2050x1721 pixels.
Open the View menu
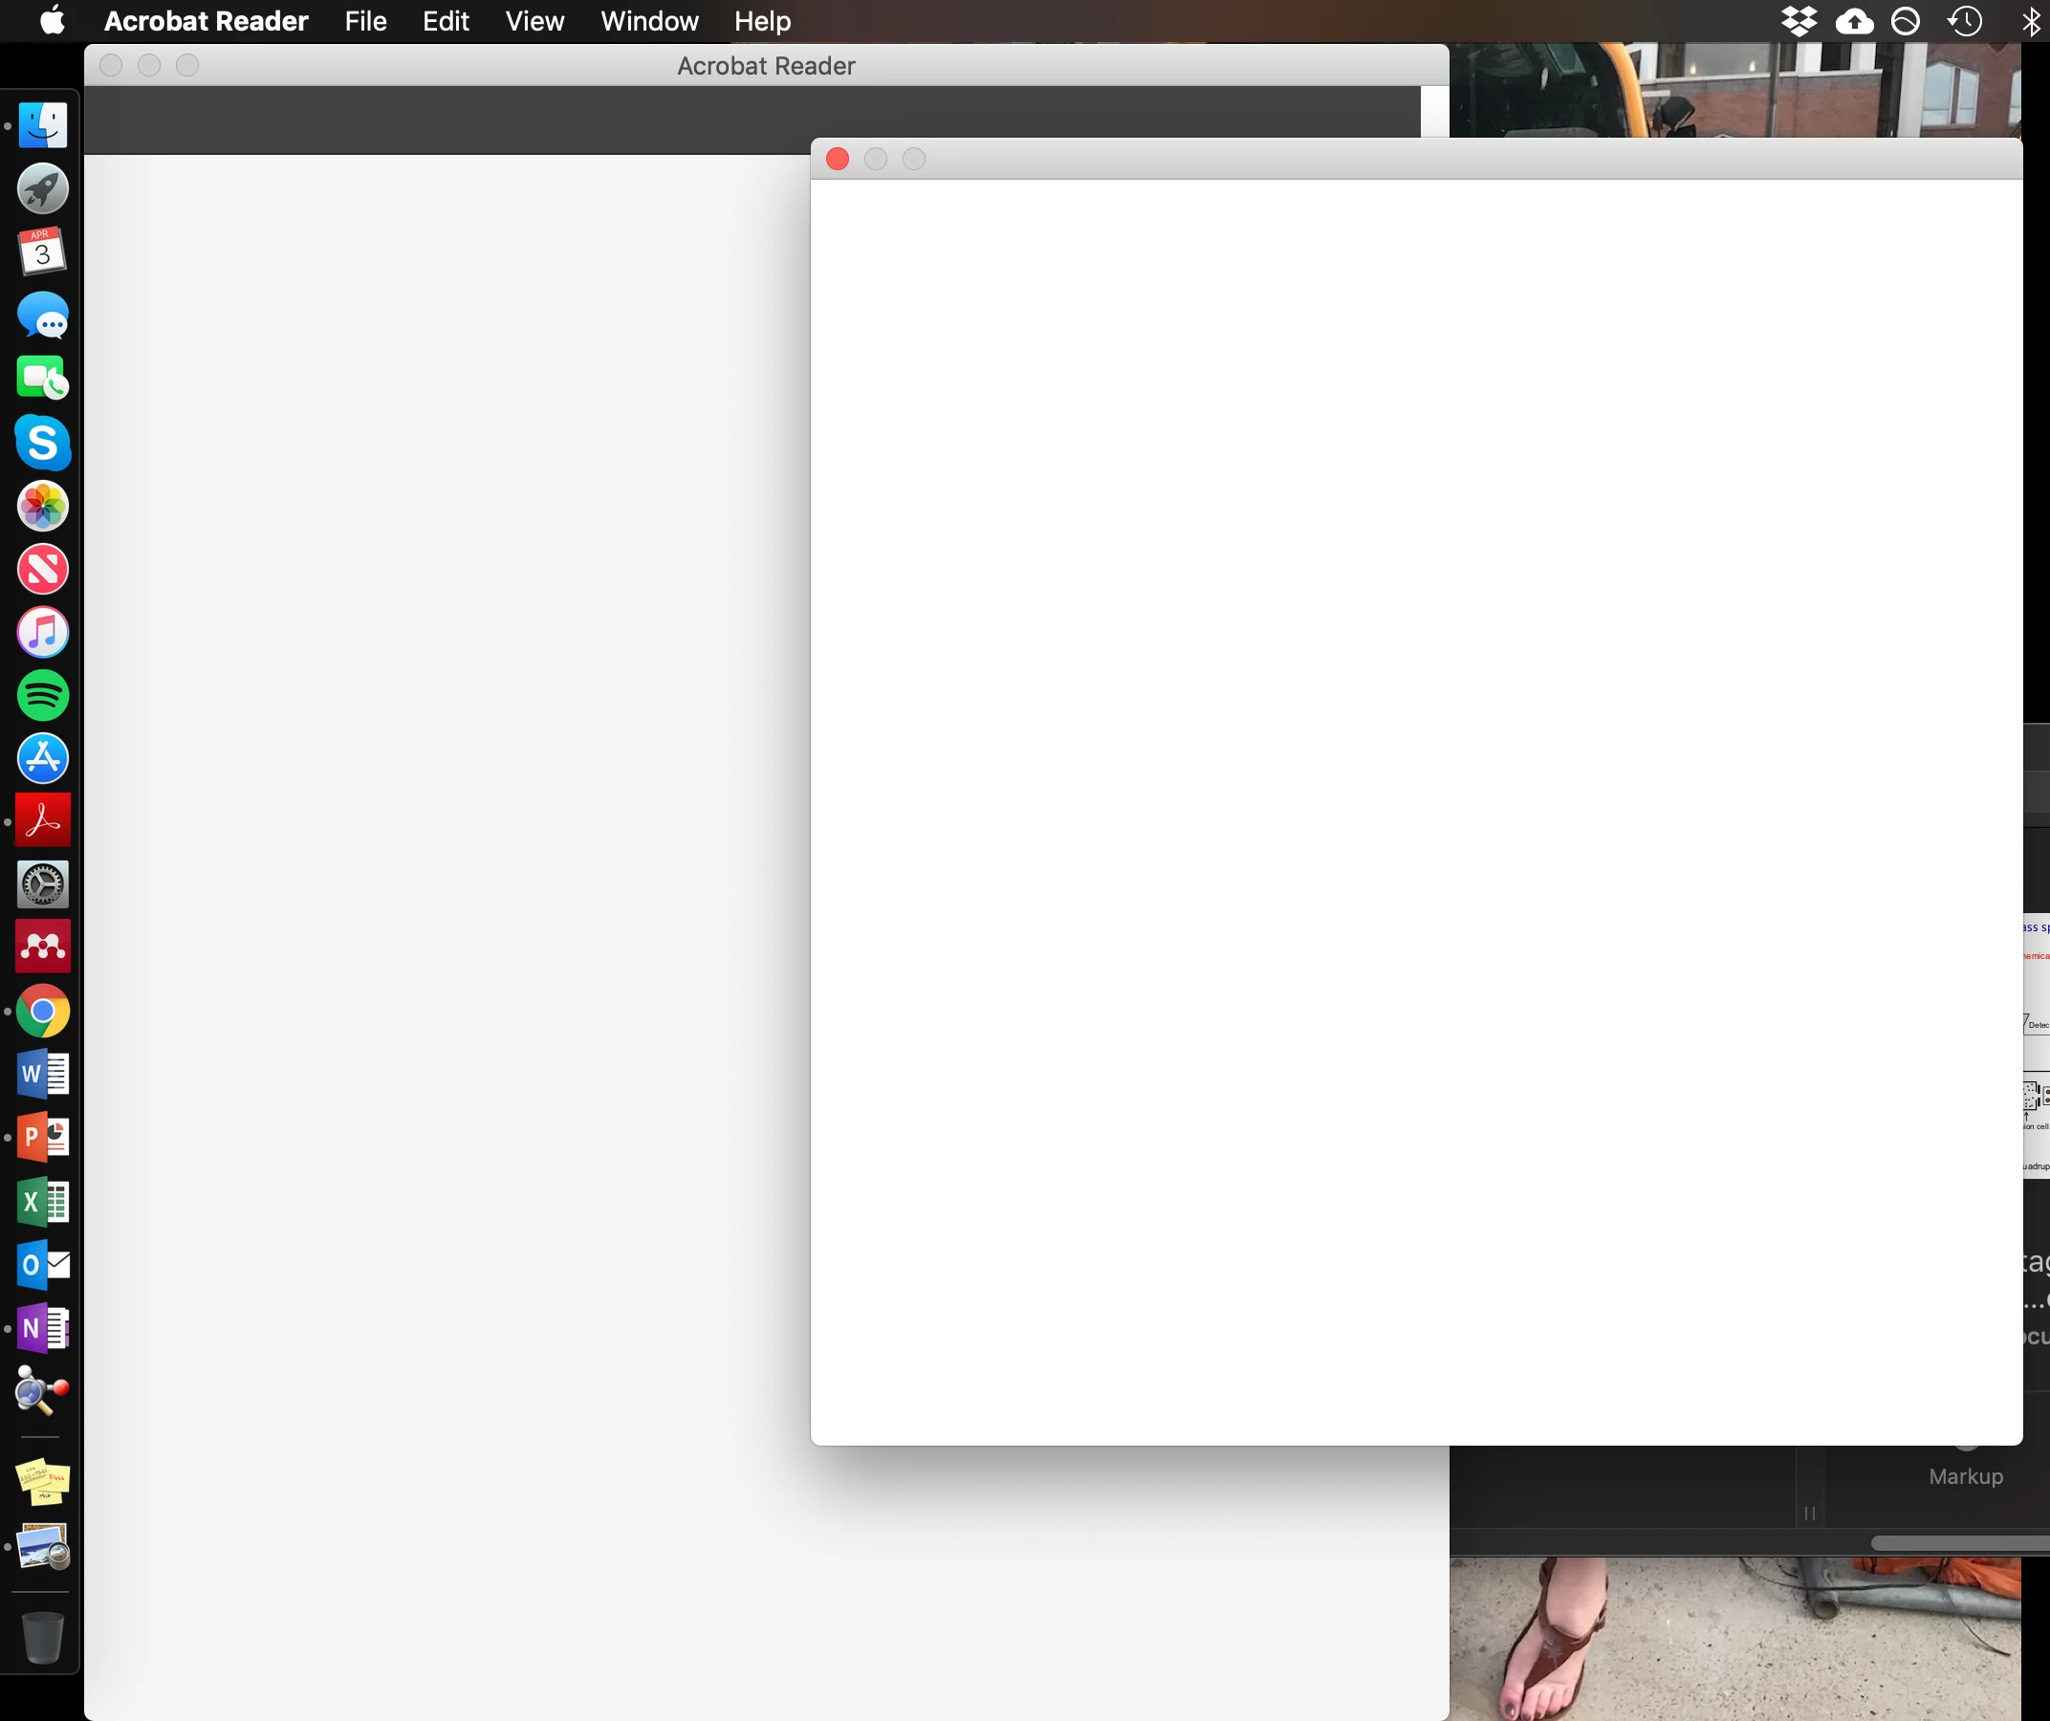[534, 20]
